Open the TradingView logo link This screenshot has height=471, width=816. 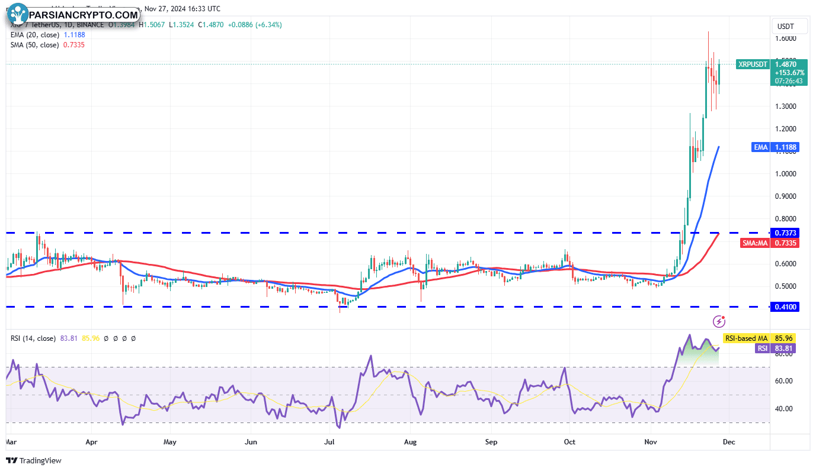pos(34,460)
